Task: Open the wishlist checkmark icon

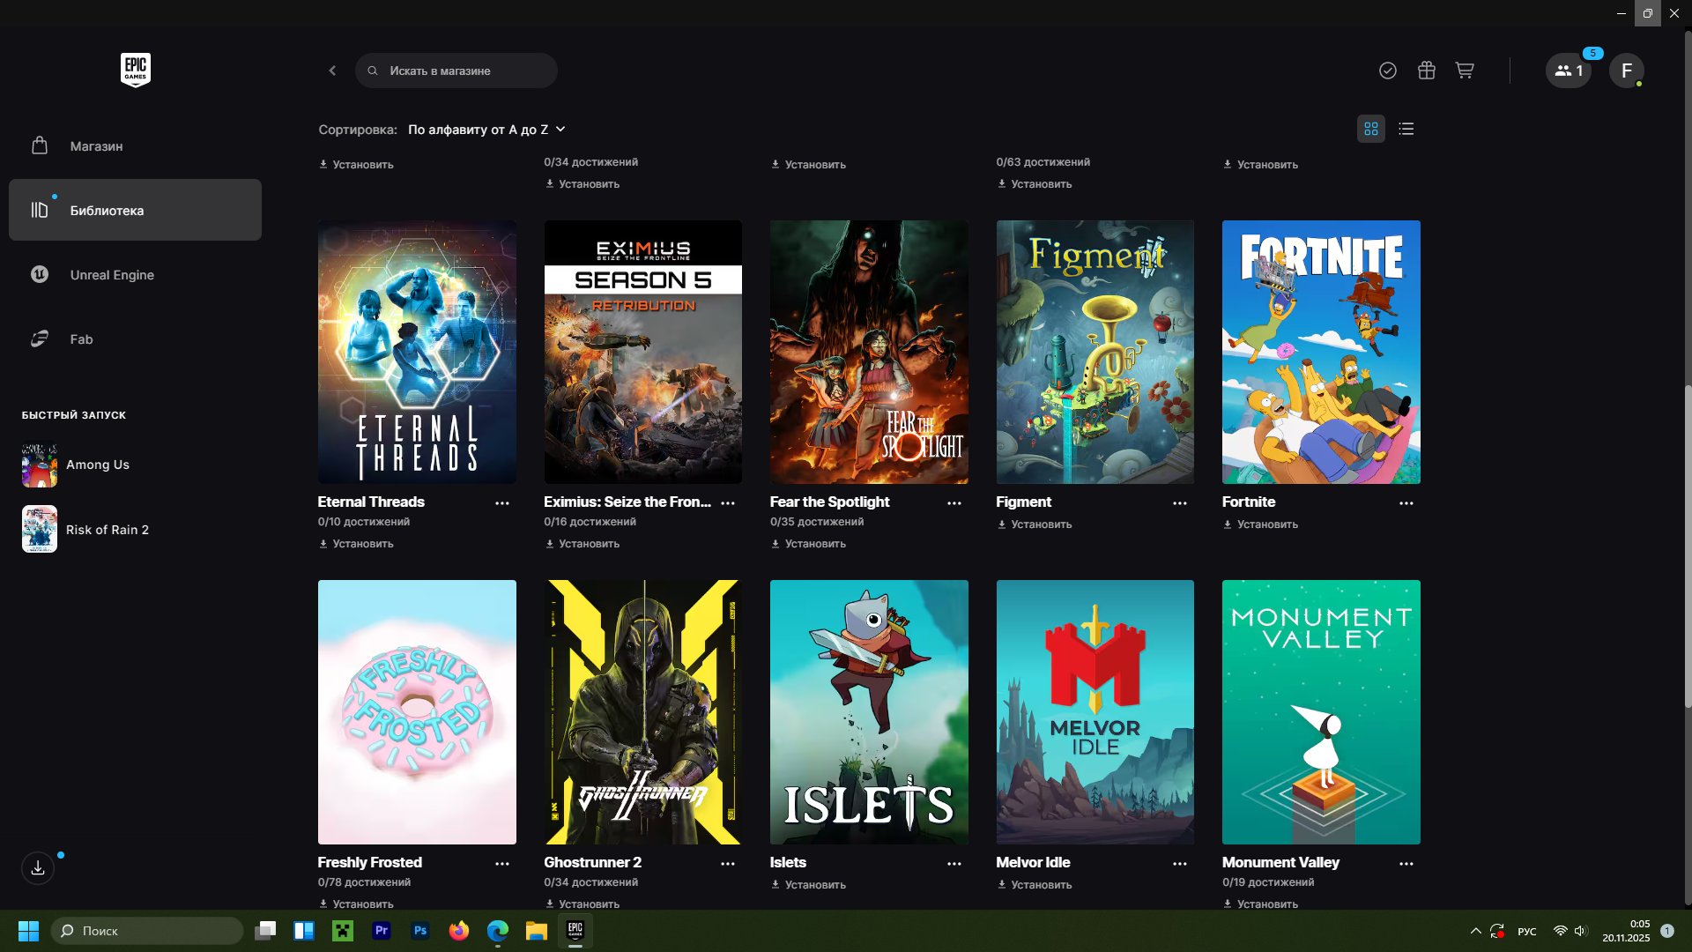Action: click(1387, 71)
